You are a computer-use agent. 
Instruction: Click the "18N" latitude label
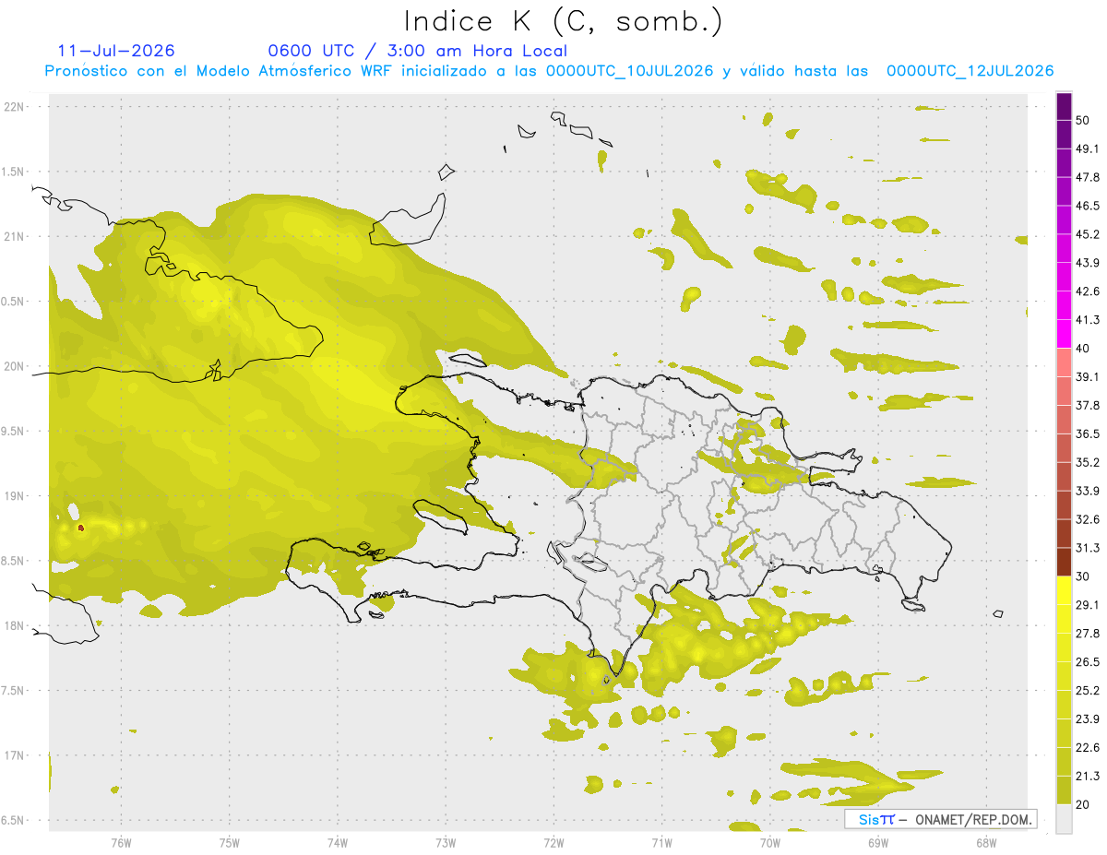[15, 625]
